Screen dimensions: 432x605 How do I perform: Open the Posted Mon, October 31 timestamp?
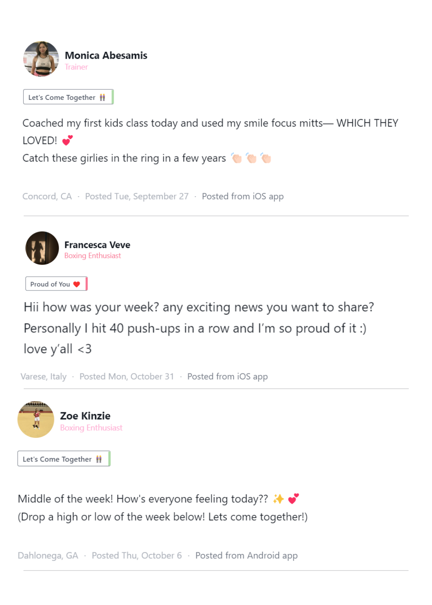click(127, 377)
